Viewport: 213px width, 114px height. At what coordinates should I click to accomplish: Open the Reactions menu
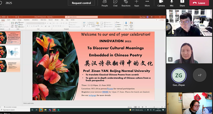pyautogui.click(x=126, y=3)
